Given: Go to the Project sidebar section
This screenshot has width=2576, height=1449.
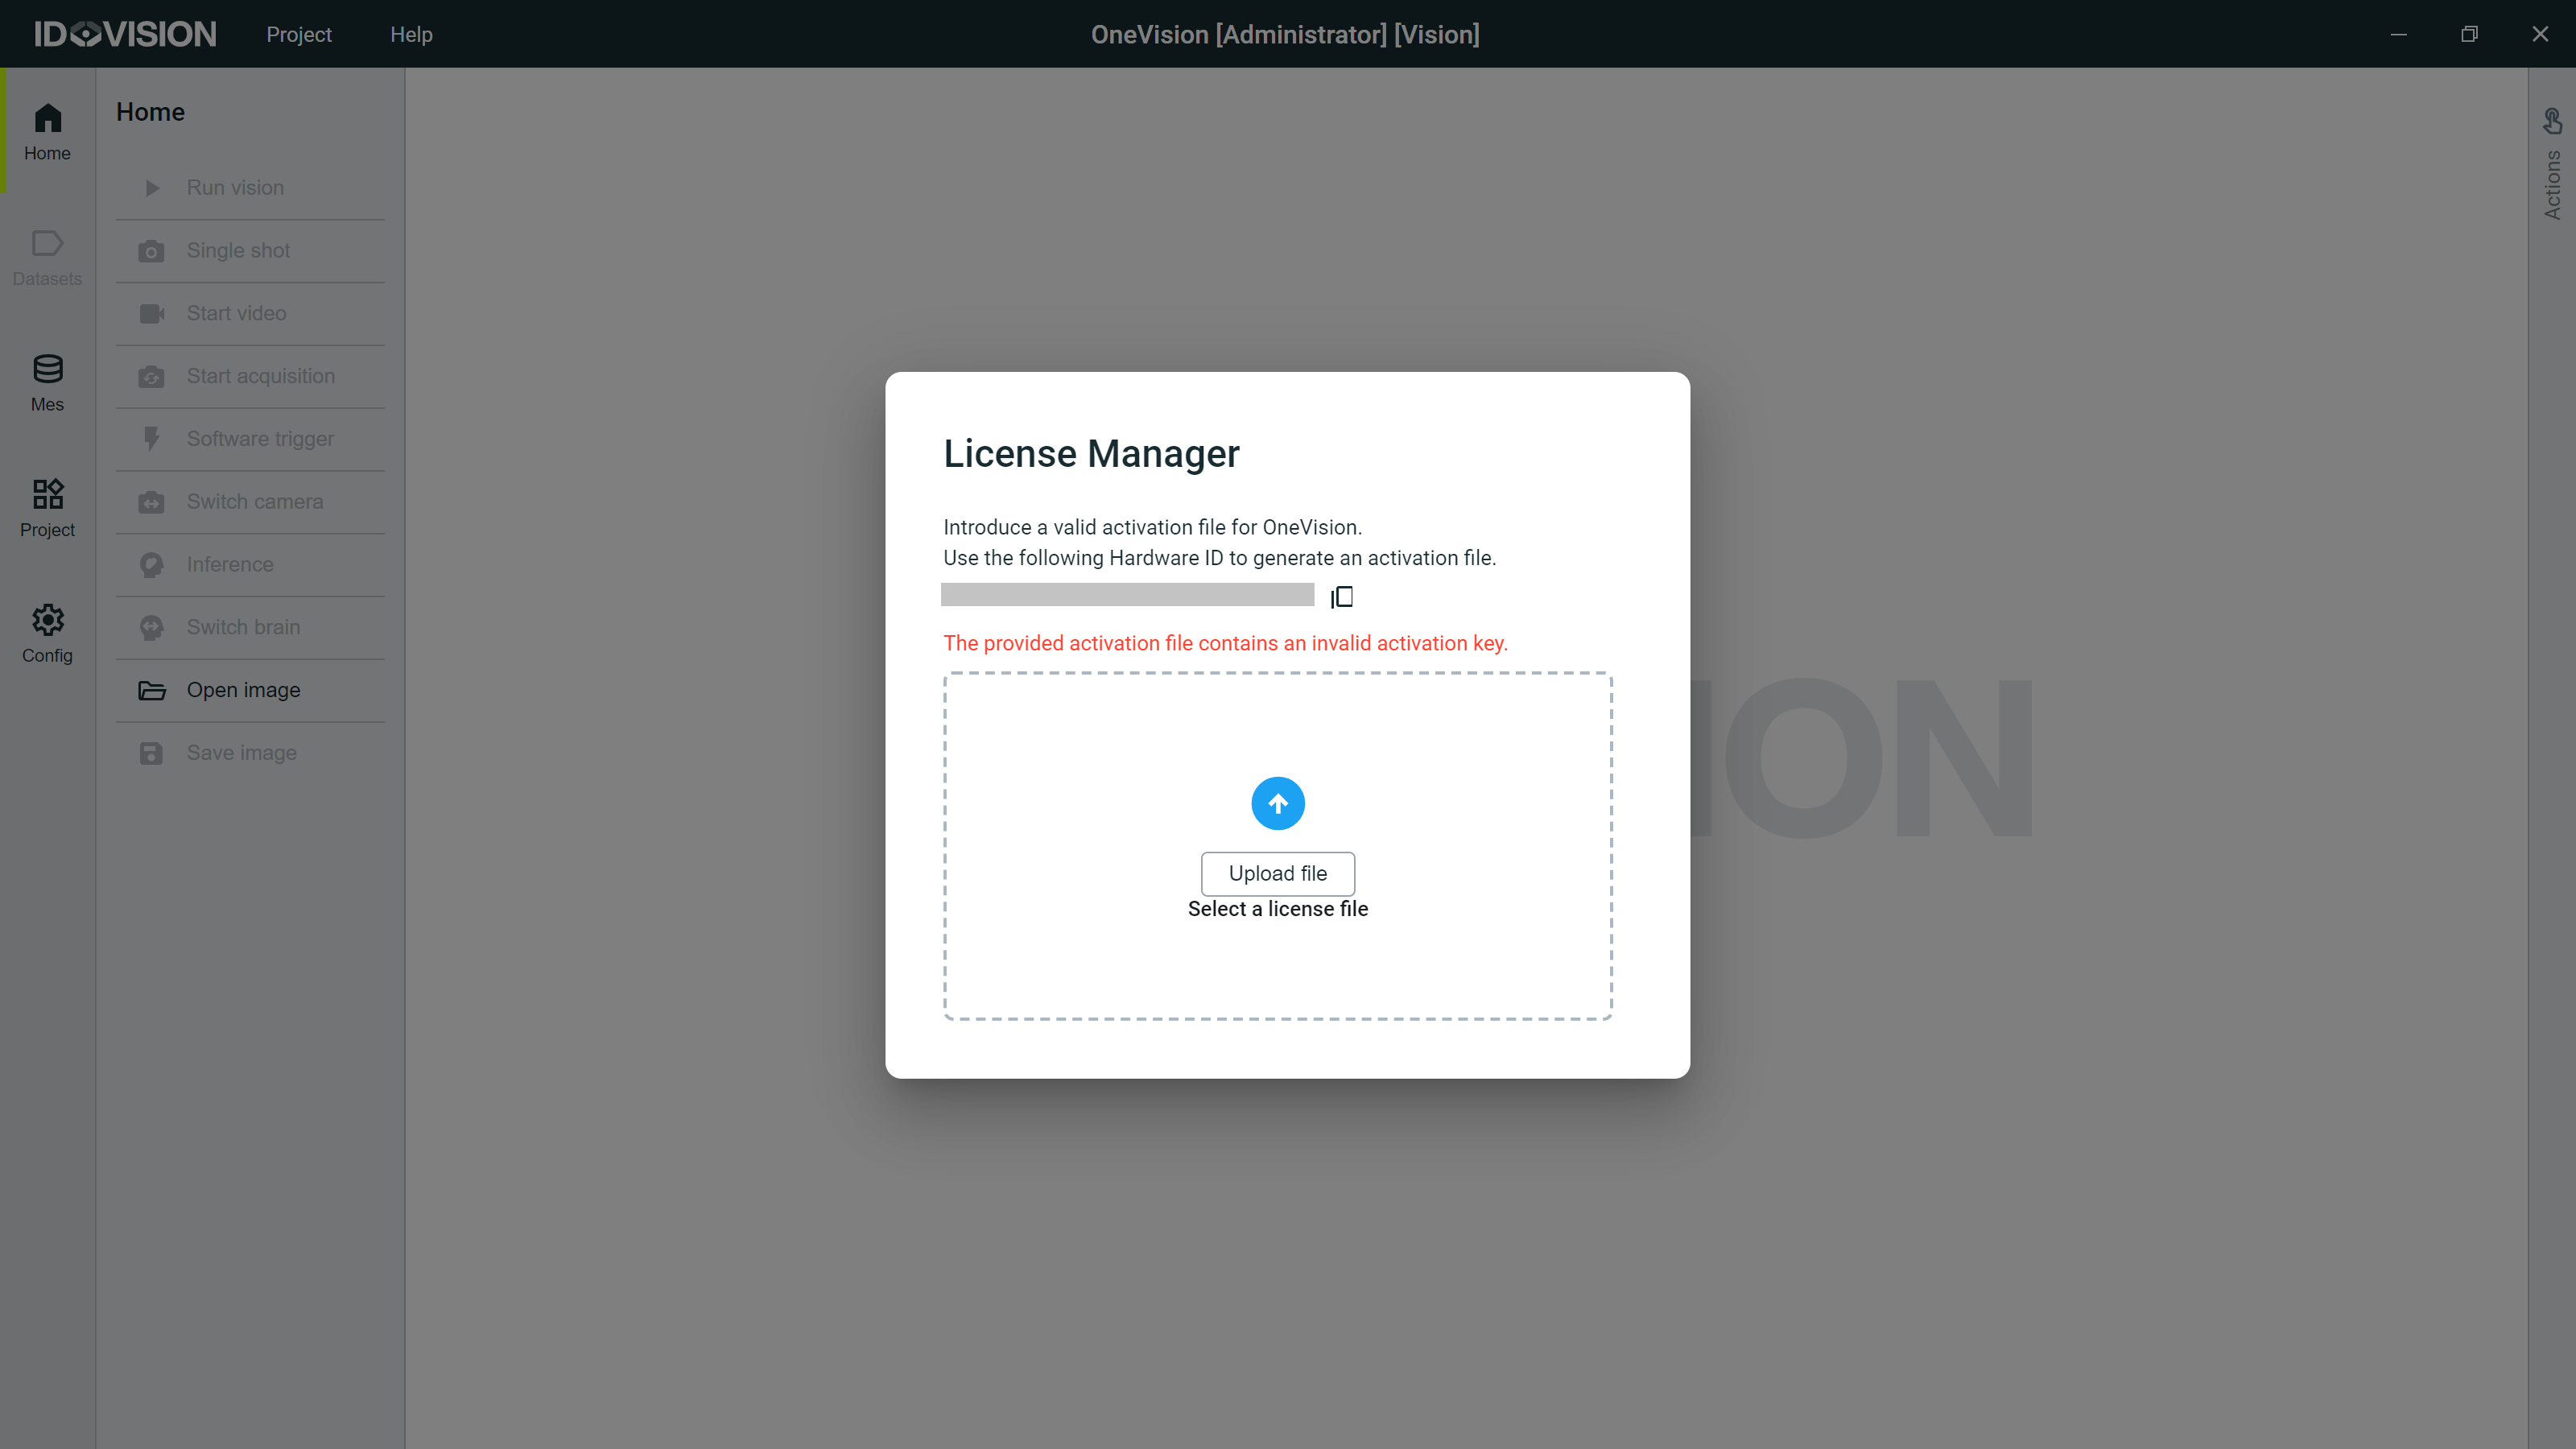Looking at the screenshot, I should (47, 508).
